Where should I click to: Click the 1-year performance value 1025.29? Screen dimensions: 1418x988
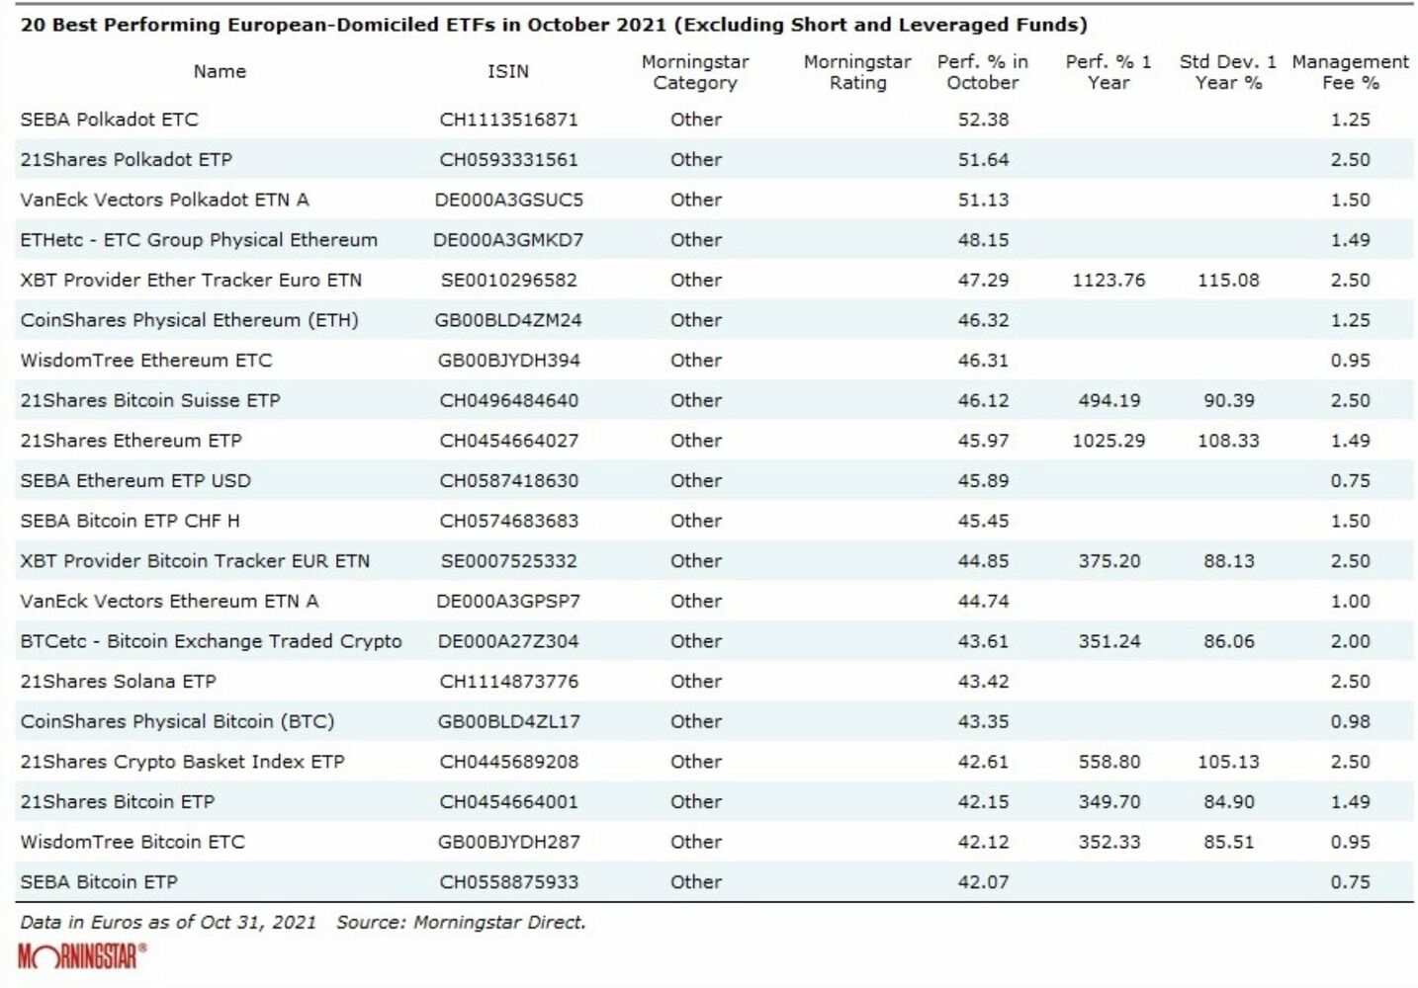1108,441
